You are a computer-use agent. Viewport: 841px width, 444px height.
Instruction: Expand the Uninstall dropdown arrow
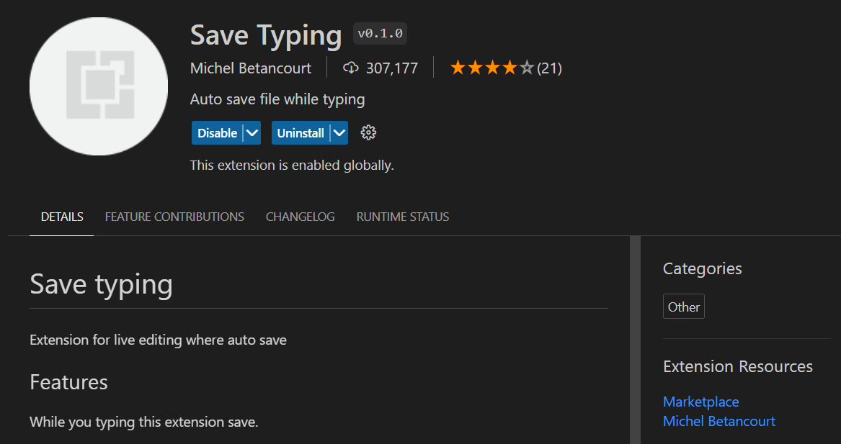[339, 132]
